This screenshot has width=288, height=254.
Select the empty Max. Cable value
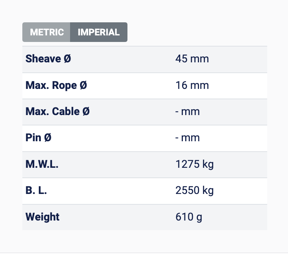(188, 112)
